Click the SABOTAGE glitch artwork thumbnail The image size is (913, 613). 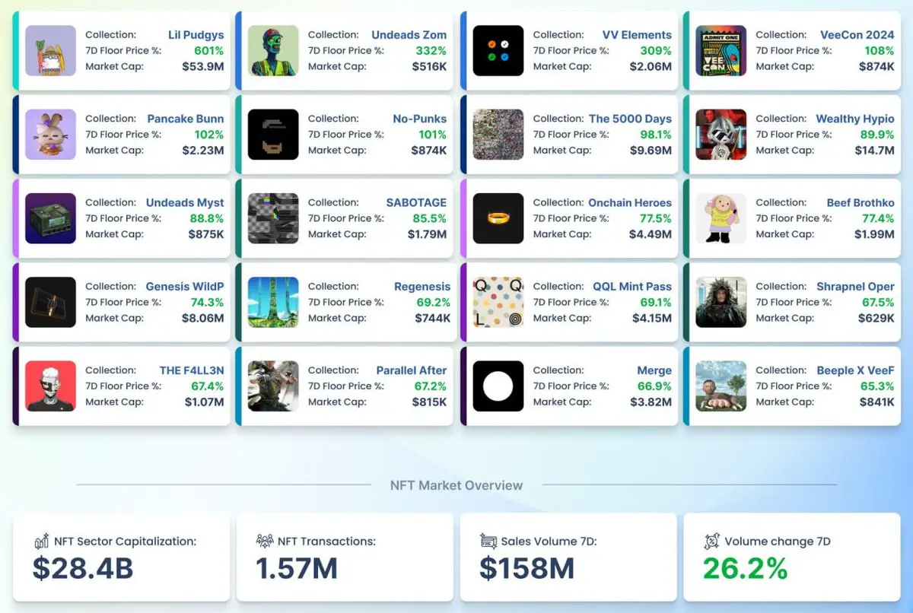(x=273, y=218)
